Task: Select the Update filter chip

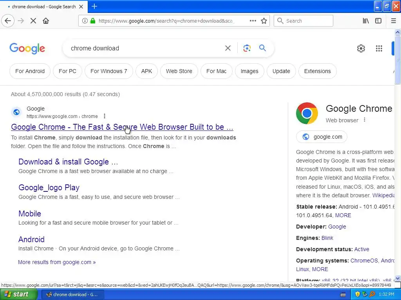Action: 281,71
